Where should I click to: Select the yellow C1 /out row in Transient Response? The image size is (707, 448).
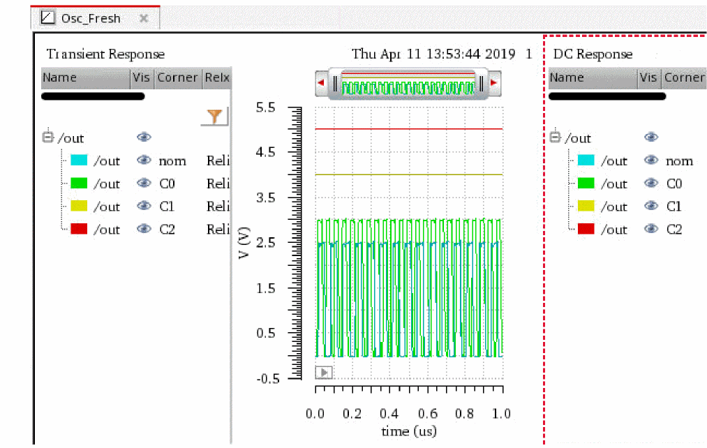click(107, 207)
